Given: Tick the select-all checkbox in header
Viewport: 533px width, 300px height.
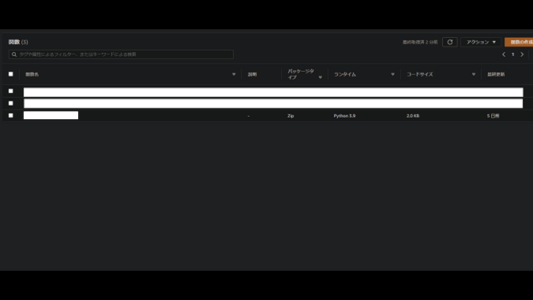Looking at the screenshot, I should coord(11,74).
